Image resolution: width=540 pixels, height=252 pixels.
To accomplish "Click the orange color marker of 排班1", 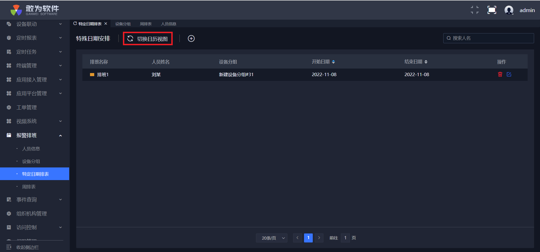I will [x=92, y=75].
